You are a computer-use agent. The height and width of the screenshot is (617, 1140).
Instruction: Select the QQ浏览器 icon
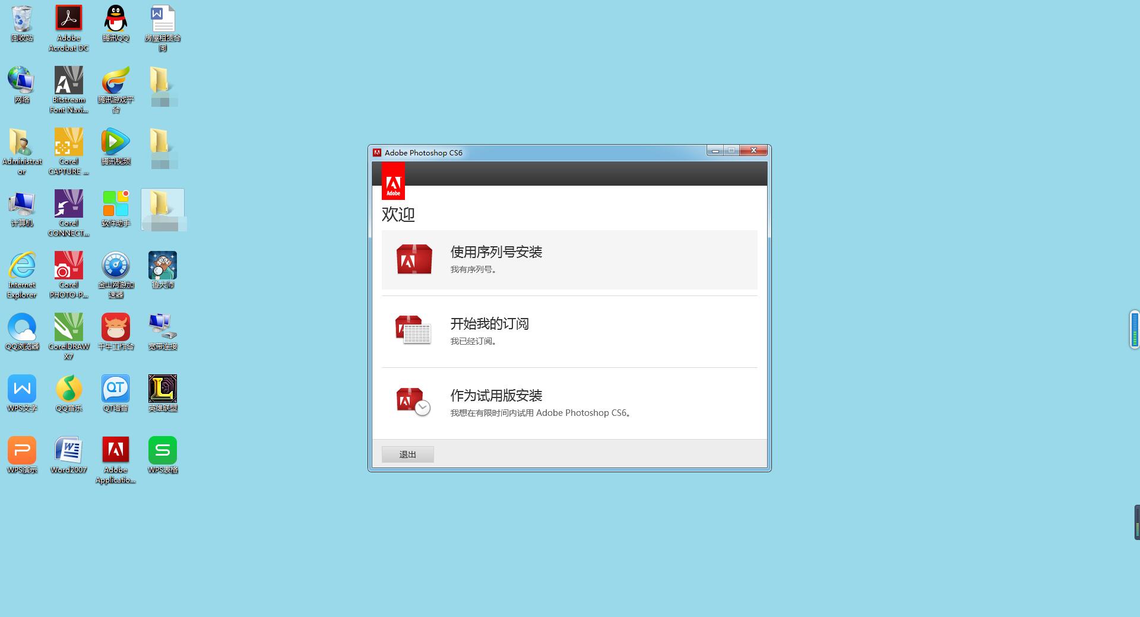coord(22,332)
